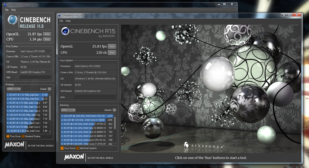Click the orange Your Score swatch in R15
The width and height of the screenshot is (309, 168).
[x=62, y=148]
